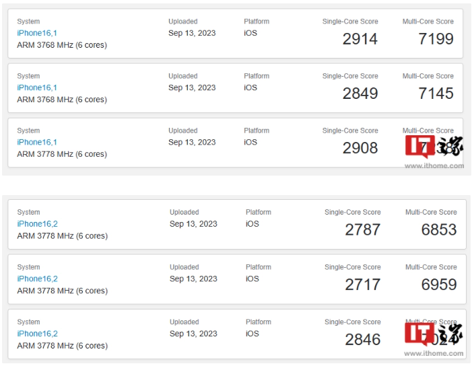Click www.ithome.com text under lower logo
This screenshot has width=472, height=368.
point(434,354)
